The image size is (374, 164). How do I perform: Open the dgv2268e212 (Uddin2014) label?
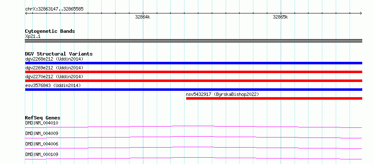click(x=54, y=59)
